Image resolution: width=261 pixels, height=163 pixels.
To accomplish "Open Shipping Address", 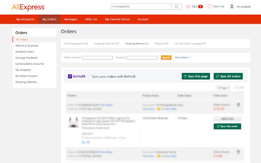I will click(x=26, y=82).
